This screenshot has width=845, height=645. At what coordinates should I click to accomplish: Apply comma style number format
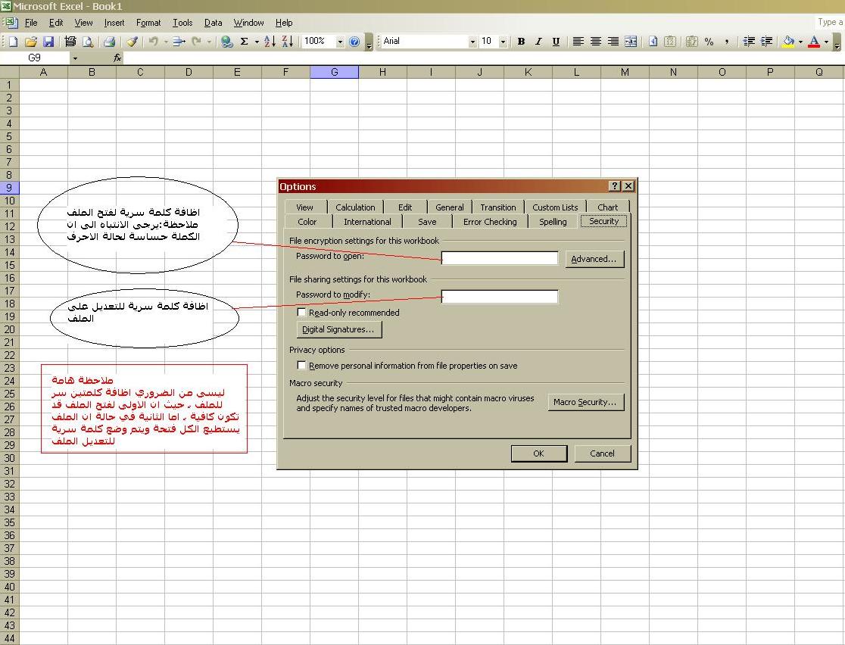pos(726,42)
